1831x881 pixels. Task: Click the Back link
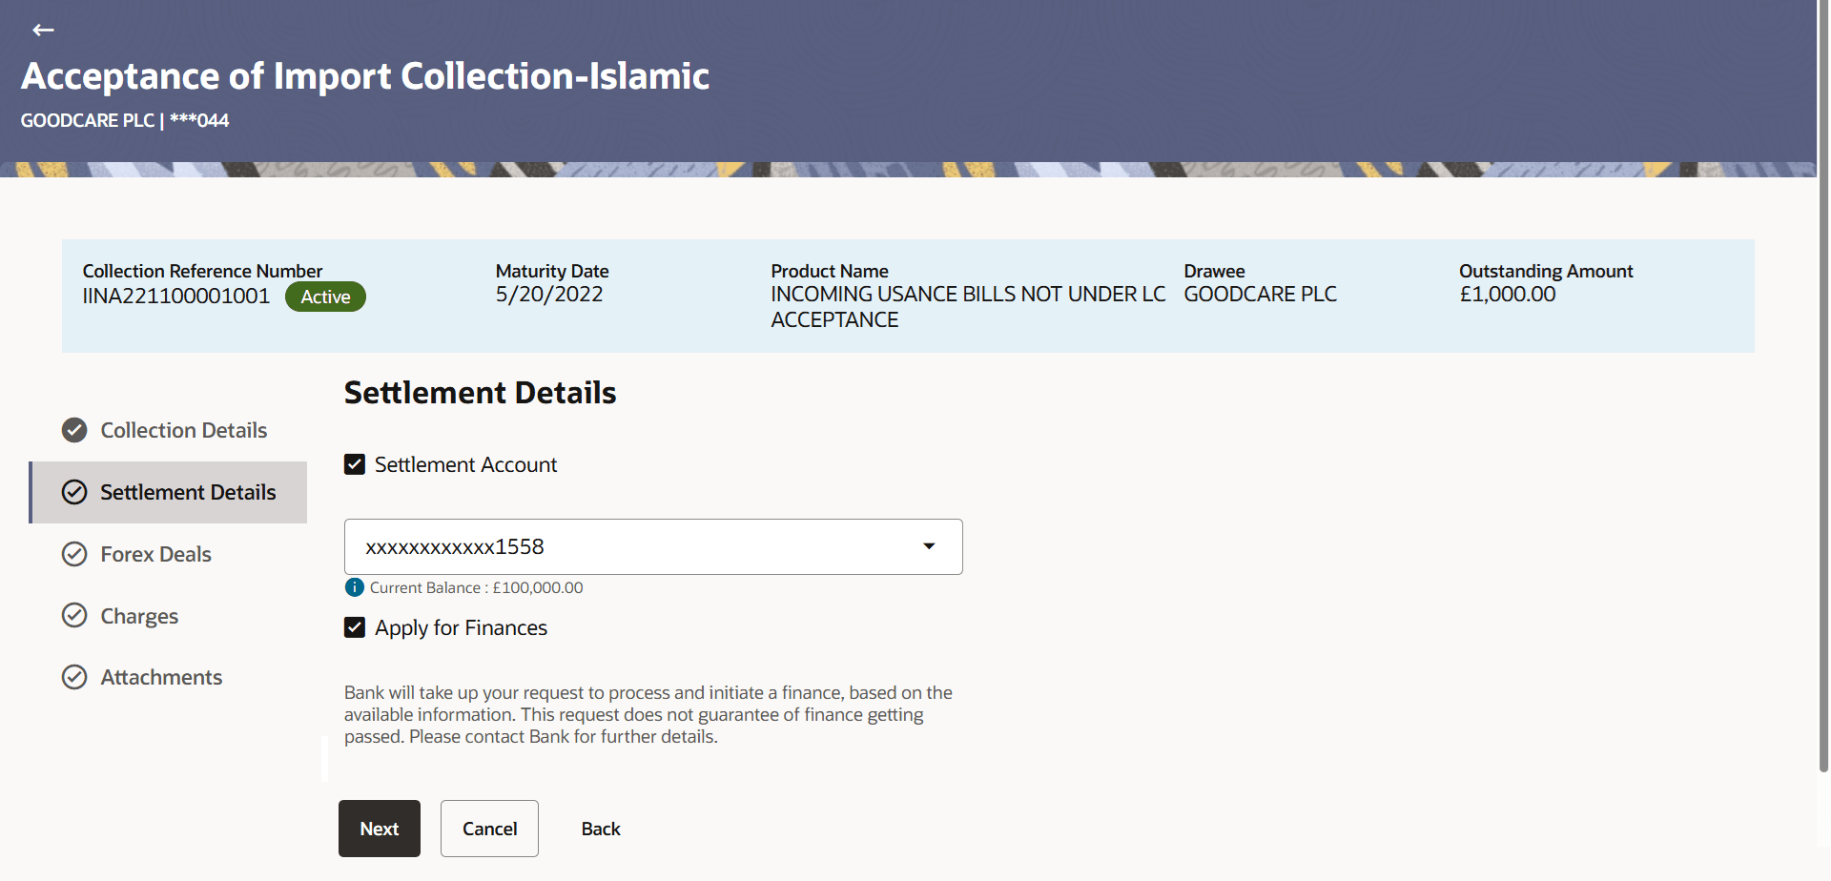[x=601, y=829]
